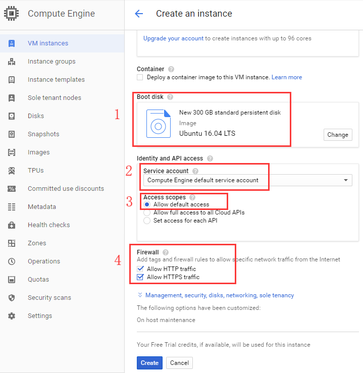This screenshot has height=373, width=363.
Task: Click the Sole tenant nodes icon
Action: pos(12,98)
